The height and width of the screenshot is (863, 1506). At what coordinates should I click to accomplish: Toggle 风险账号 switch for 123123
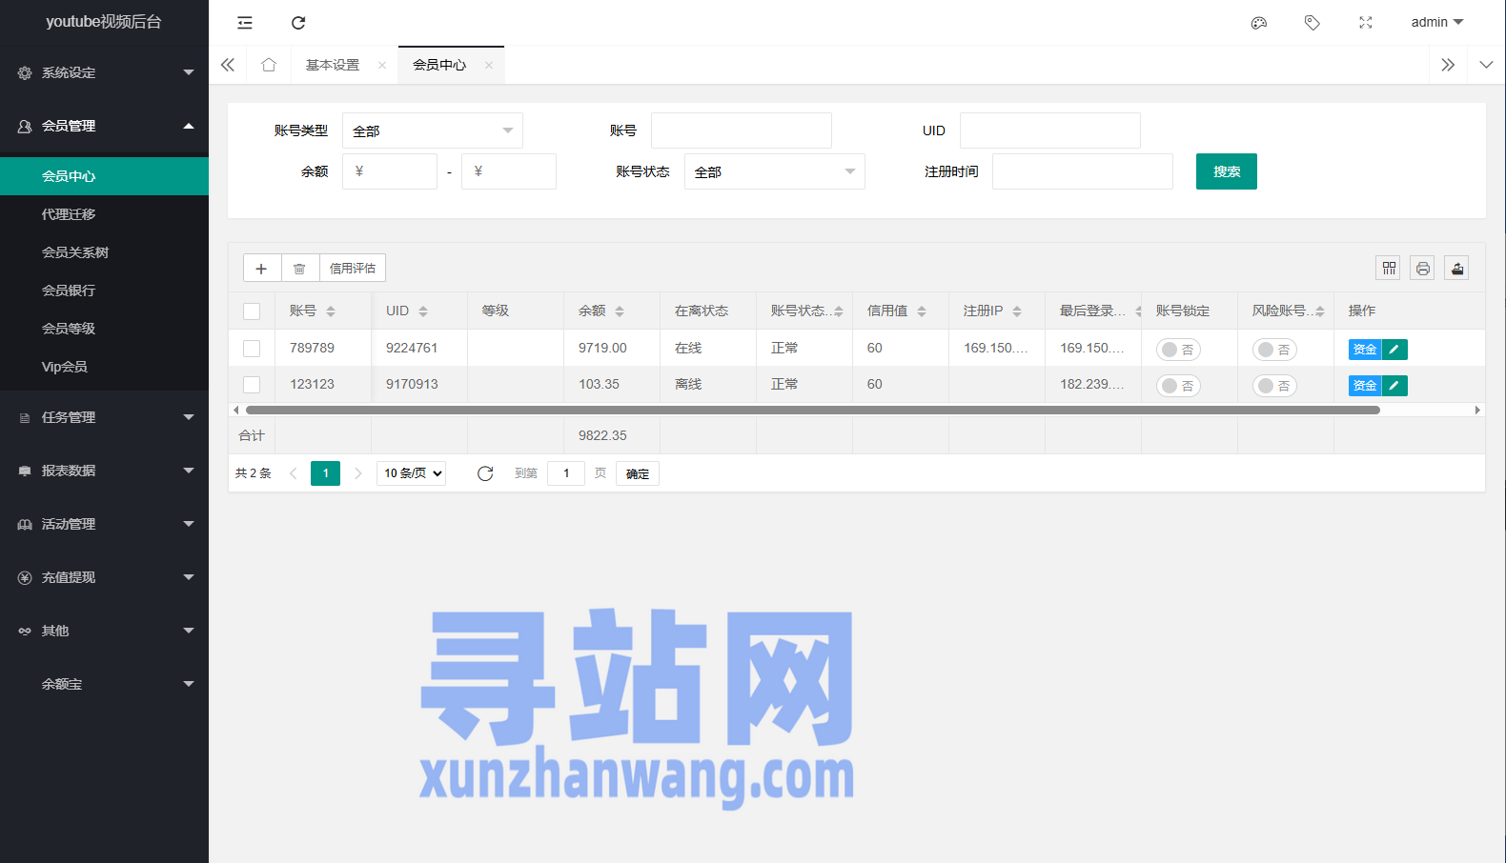(1274, 386)
